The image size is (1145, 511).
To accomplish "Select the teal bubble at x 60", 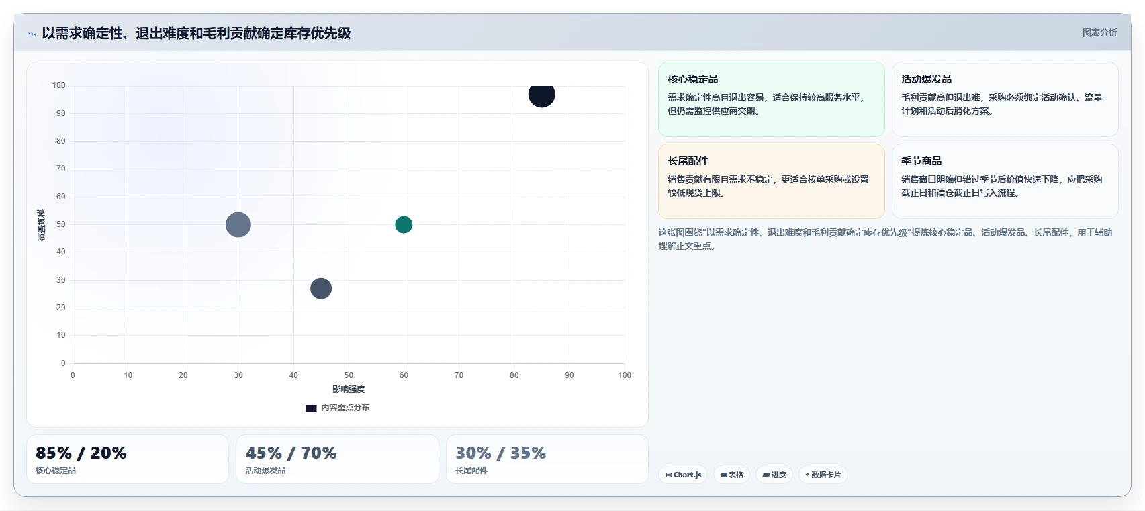I will pyautogui.click(x=404, y=224).
